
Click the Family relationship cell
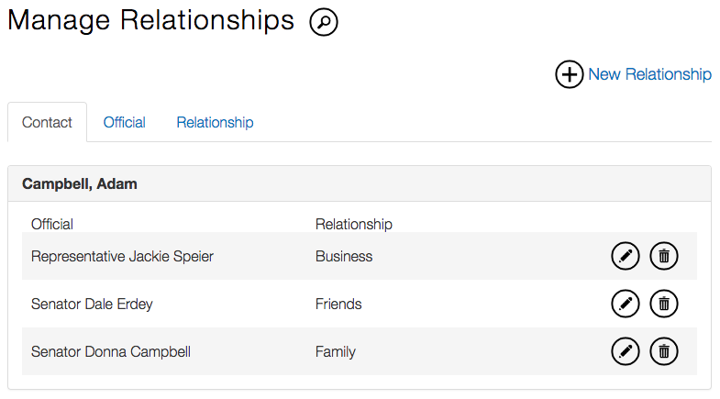[x=336, y=351]
